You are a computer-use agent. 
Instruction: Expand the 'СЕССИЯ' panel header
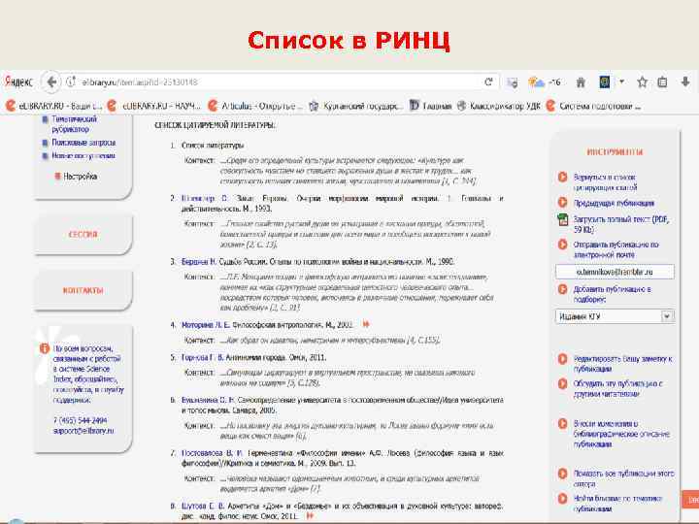click(x=83, y=234)
